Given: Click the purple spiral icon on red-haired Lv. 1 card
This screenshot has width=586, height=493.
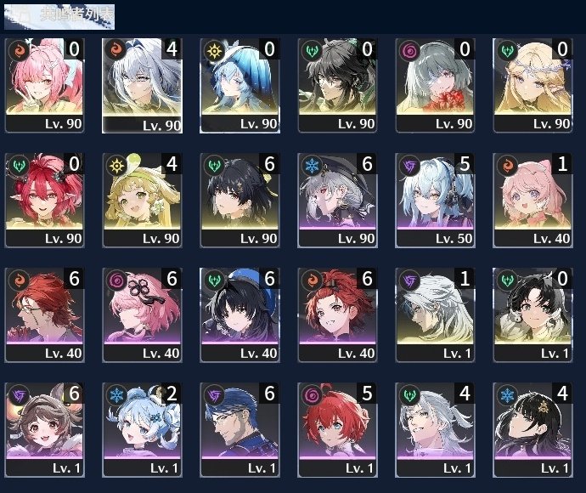Looking at the screenshot, I should (x=312, y=395).
